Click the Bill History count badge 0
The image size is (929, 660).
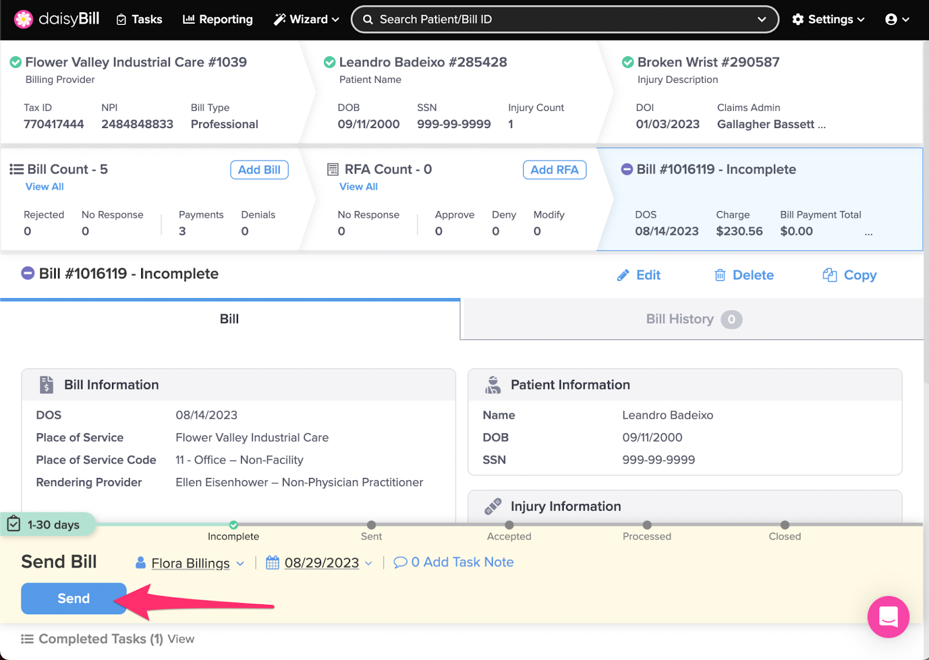coord(732,320)
